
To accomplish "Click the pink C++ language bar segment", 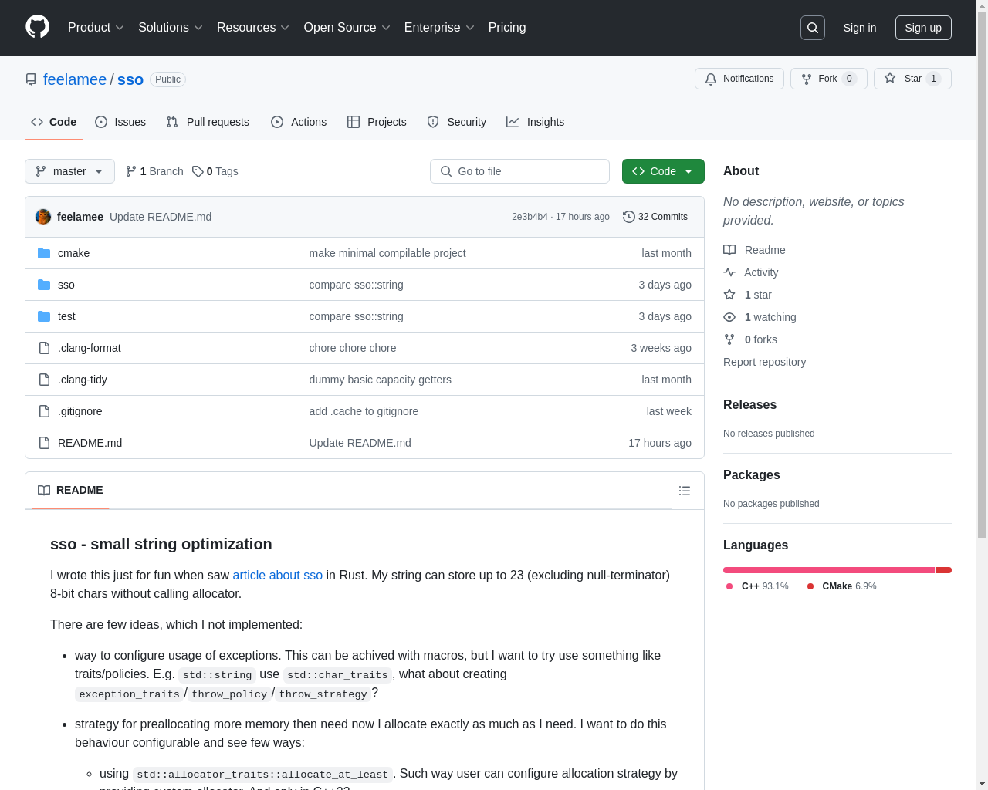I will coord(829,570).
